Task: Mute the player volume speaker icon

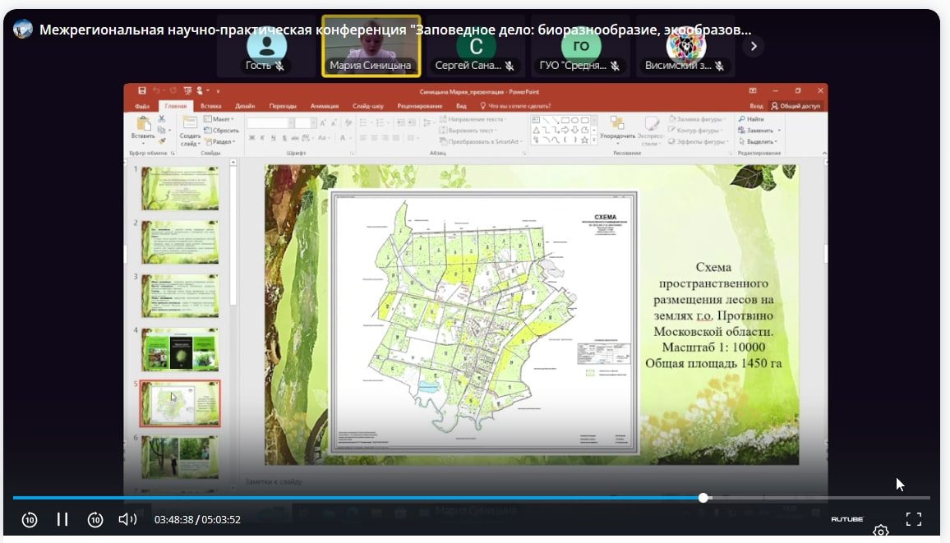Action: [x=127, y=519]
